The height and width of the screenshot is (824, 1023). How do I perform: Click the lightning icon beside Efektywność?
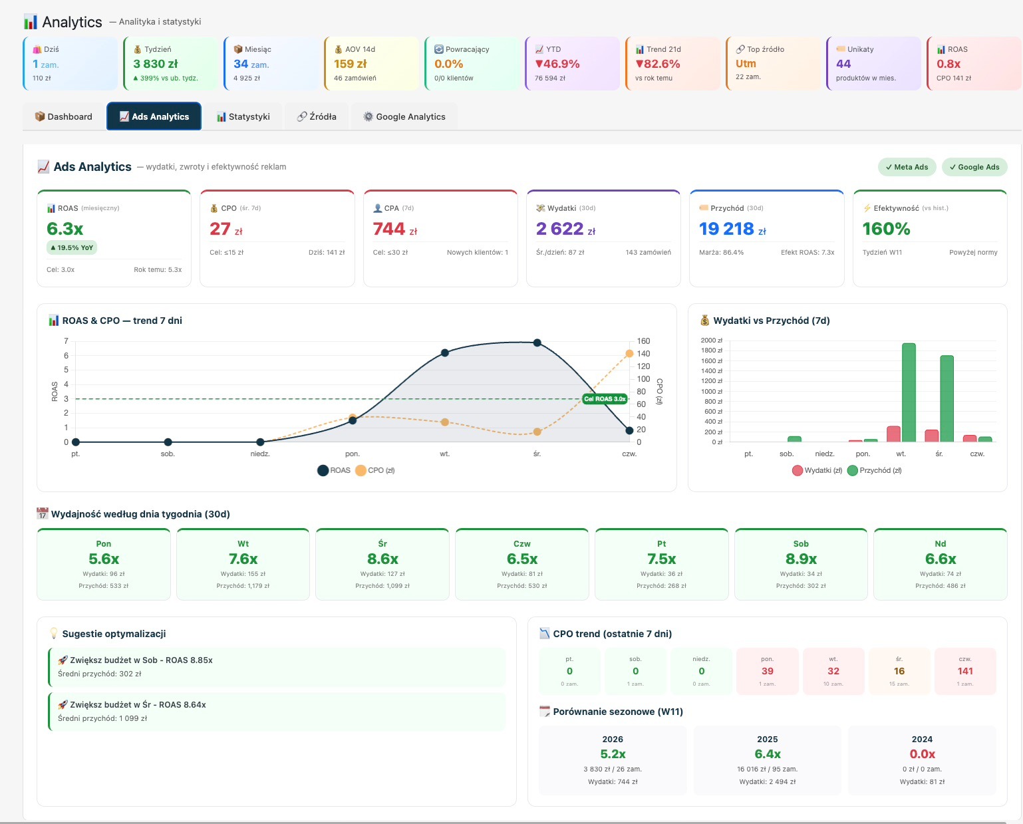(867, 208)
